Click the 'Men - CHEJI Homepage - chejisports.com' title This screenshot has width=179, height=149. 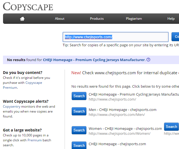122,110
